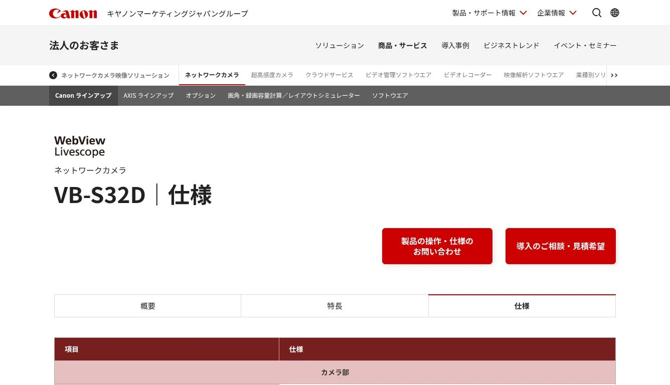Screen dimensions: 670x385
Task: Click the カメラ部 section row
Action: pos(335,372)
